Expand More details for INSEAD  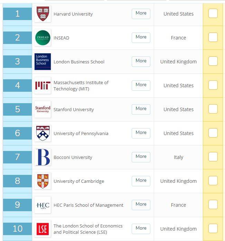pos(141,37)
